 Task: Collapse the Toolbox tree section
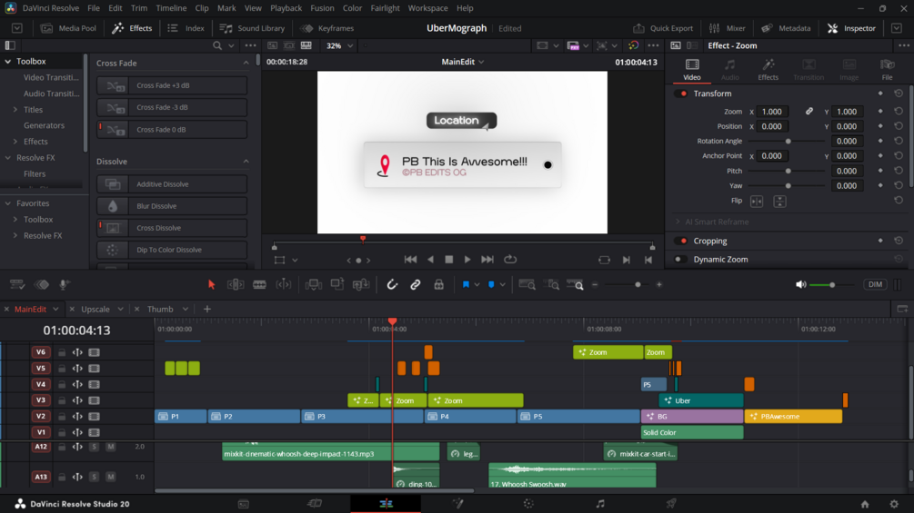coord(8,61)
